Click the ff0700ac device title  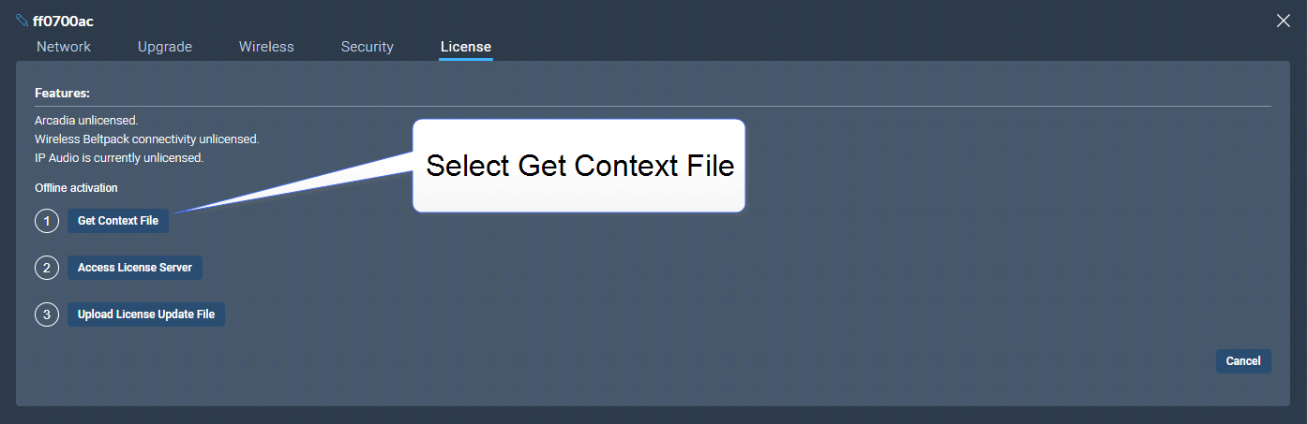63,21
